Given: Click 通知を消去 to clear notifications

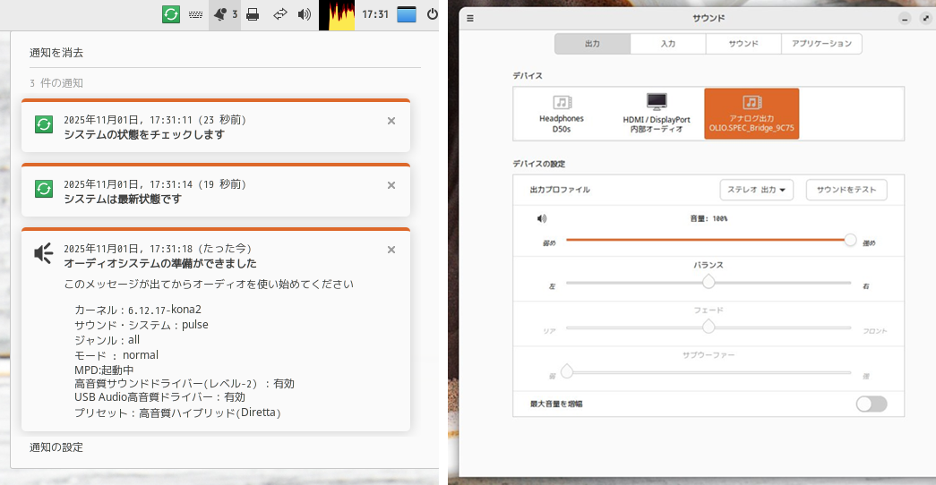Looking at the screenshot, I should click(56, 53).
